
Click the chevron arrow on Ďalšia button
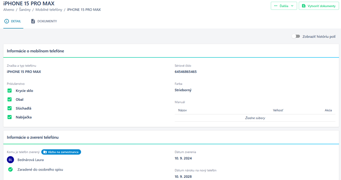pos(292,6)
